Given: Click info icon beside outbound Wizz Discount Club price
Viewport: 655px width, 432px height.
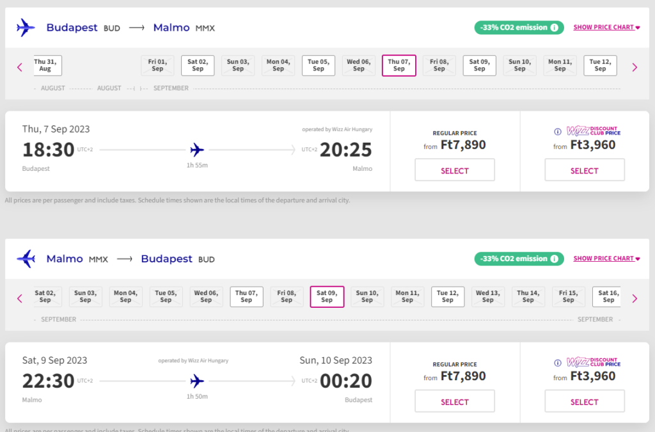Looking at the screenshot, I should click(x=558, y=132).
